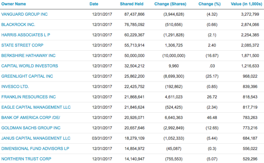This screenshot has width=264, height=163.
Task: Sort by Change (Shares) column header
Action: (x=170, y=4)
